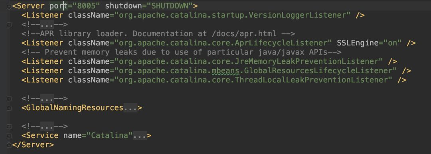Click the ellipsis in the comment under VersionLoggerListener
This screenshot has width=431, height=154.
point(47,25)
